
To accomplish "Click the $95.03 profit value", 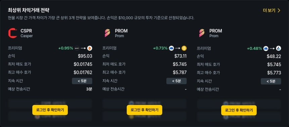I will click(x=85, y=56).
